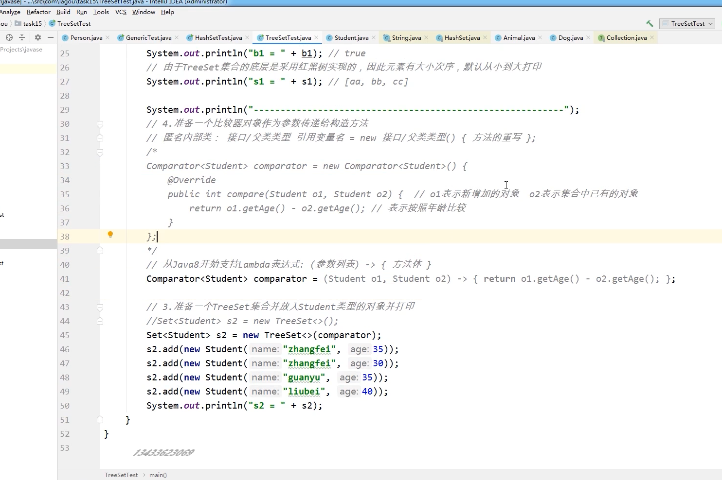722x480 pixels.
Task: Click TreeSetTest in the navigation breadcrumb
Action: click(x=70, y=23)
